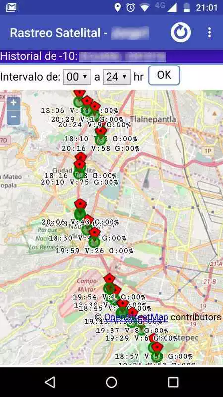Expand the end hour 24 dropdown
The height and width of the screenshot is (397, 223).
pos(116,77)
